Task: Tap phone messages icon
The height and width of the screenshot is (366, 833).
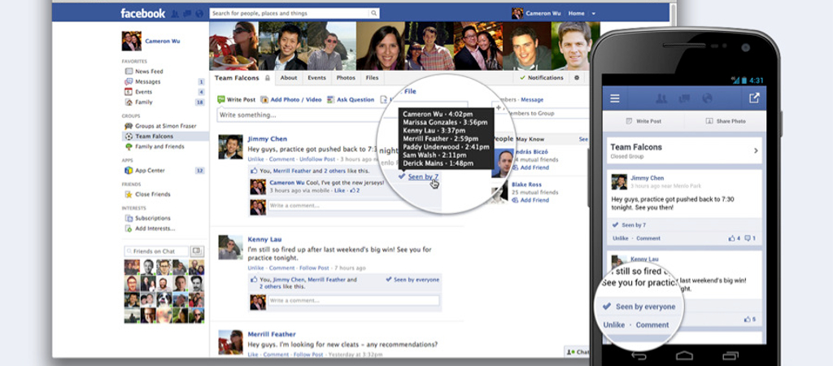Action: pyautogui.click(x=684, y=98)
